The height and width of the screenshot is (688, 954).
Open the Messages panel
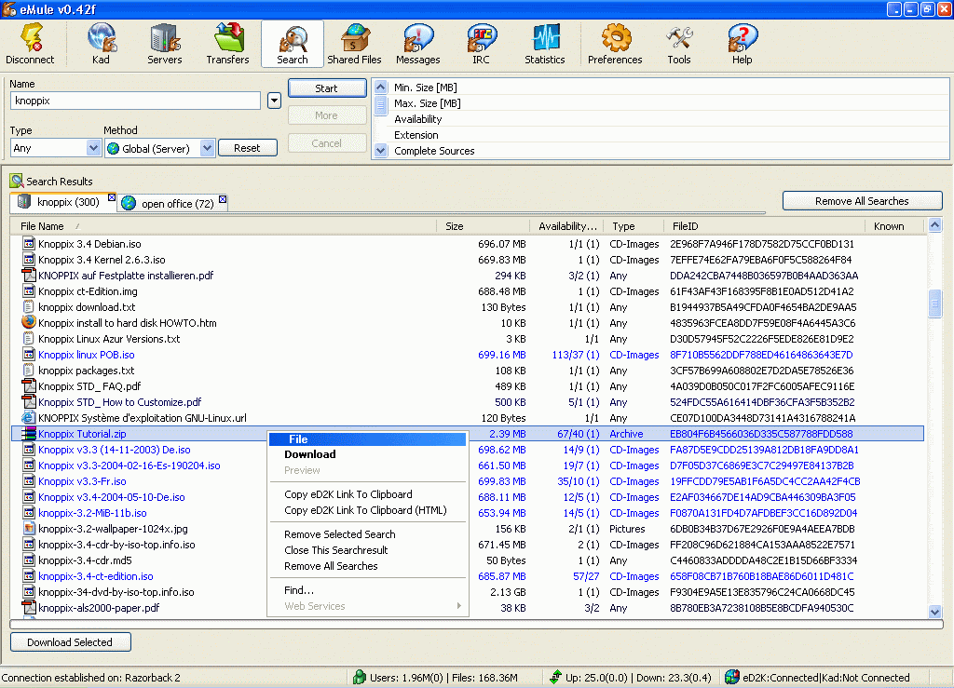[418, 44]
